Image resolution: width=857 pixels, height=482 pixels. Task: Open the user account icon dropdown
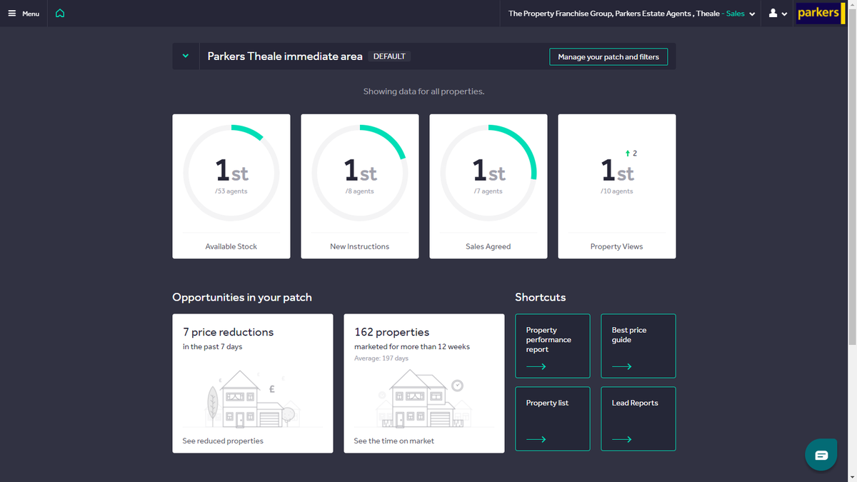coord(778,14)
